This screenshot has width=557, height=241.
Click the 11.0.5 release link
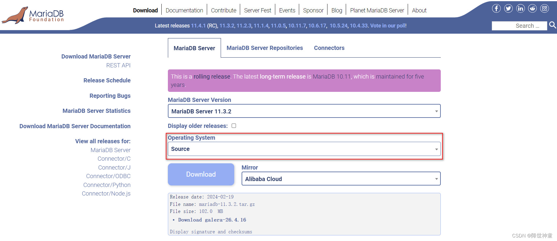pyautogui.click(x=278, y=26)
